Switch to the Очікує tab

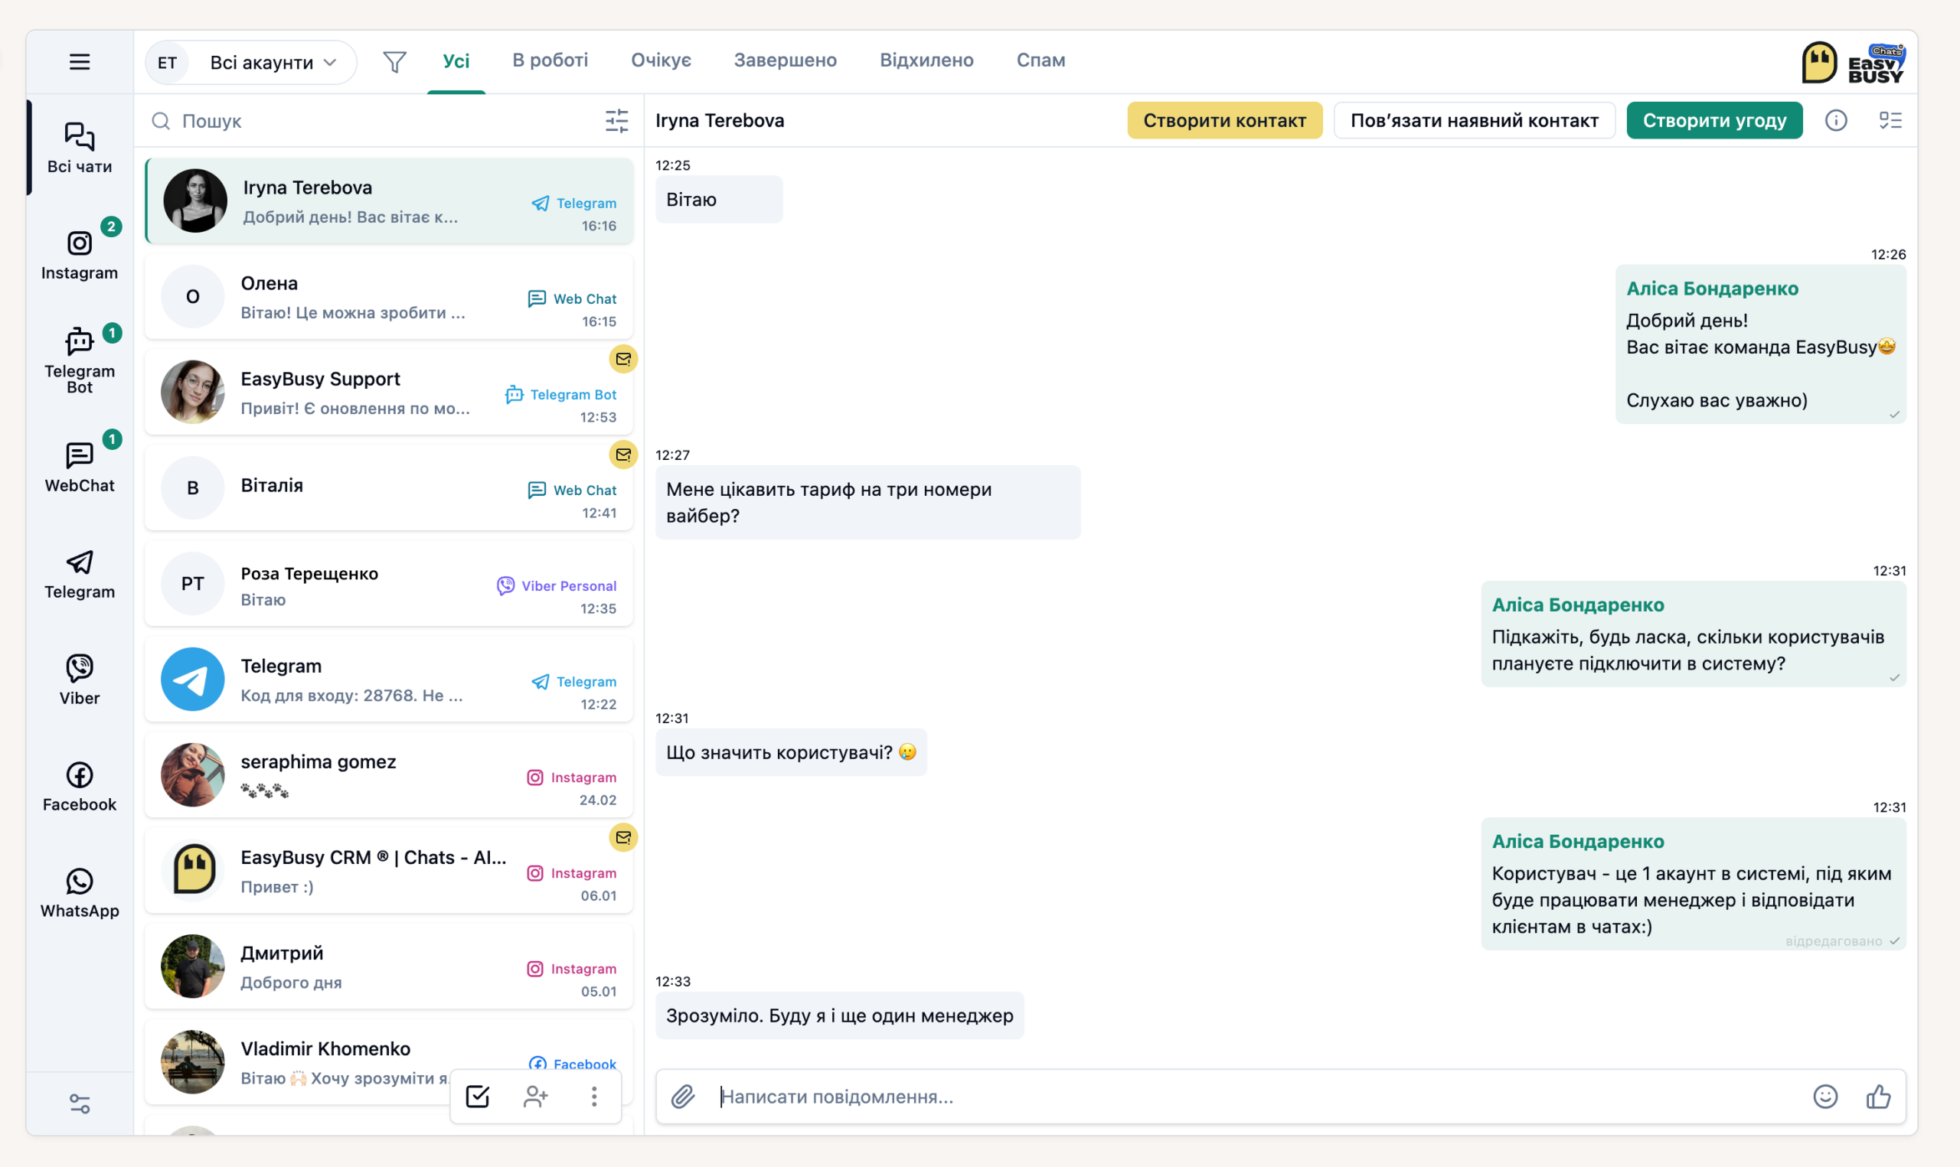[x=661, y=60]
